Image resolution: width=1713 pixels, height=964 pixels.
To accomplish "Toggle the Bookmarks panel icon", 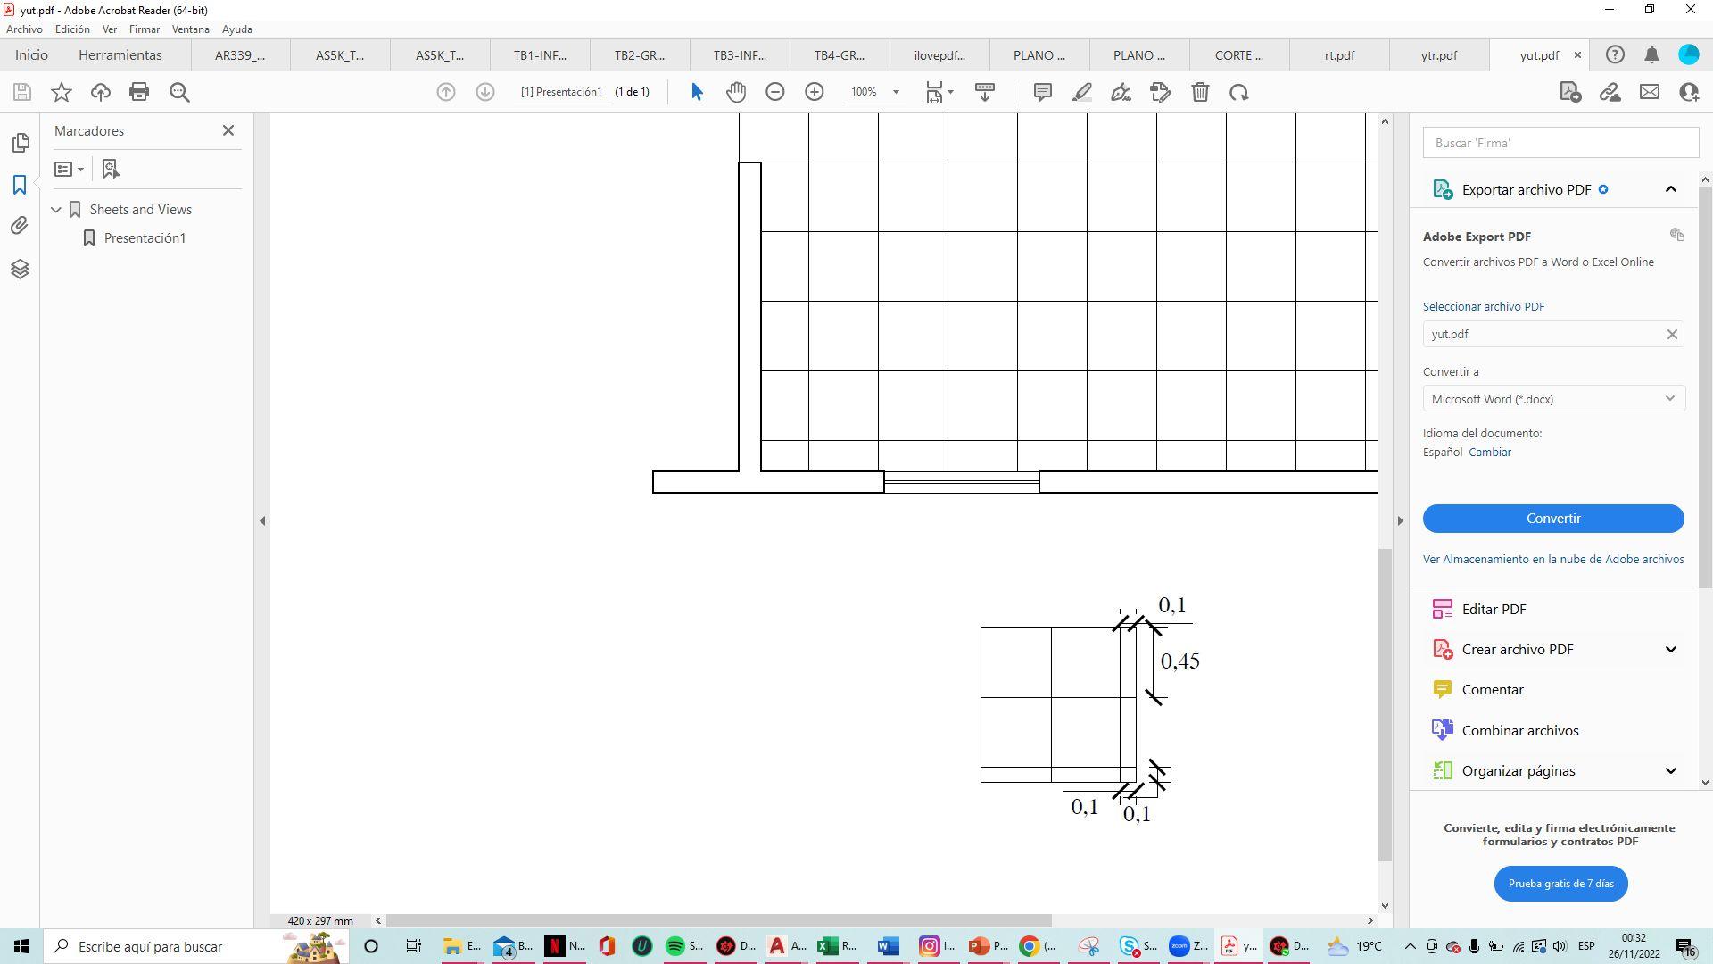I will coord(20,185).
